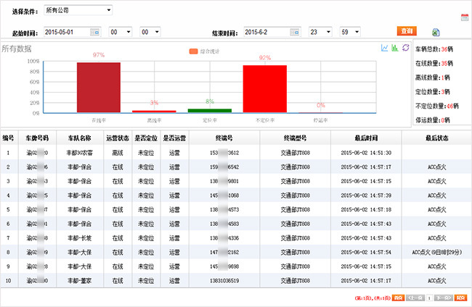Click the 离线数量 1辆 statistic

(x=433, y=77)
